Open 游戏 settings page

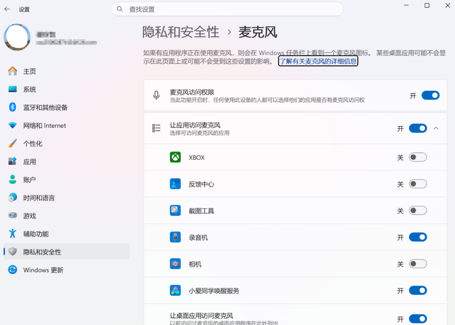click(x=66, y=215)
